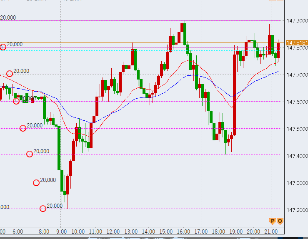Click the partially hidden red circle at 147.8000
This screenshot has width=308, height=239.
(3, 47)
